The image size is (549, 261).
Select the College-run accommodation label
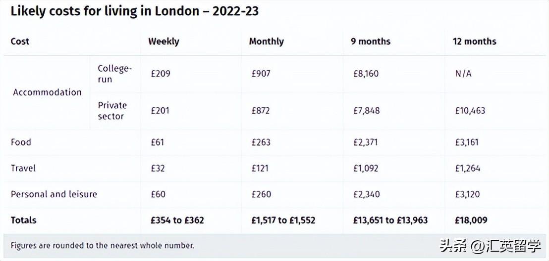click(114, 74)
